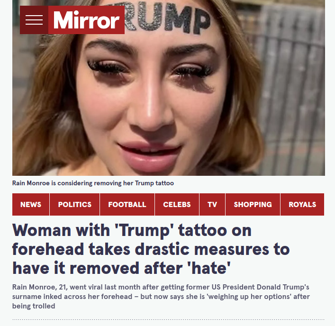The image size is (335, 326).
Task: Click the article headline about the Trump tattoo
Action: 151,249
